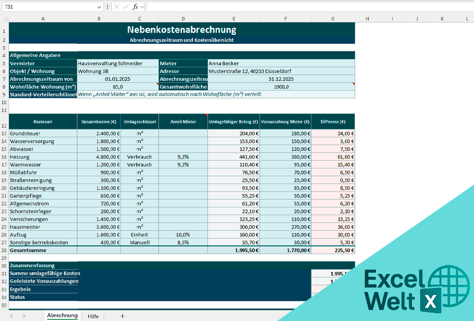Image resolution: width=474 pixels, height=321 pixels.
Task: Select row 28 header Gesamtsumme row
Action: pyautogui.click(x=4, y=250)
